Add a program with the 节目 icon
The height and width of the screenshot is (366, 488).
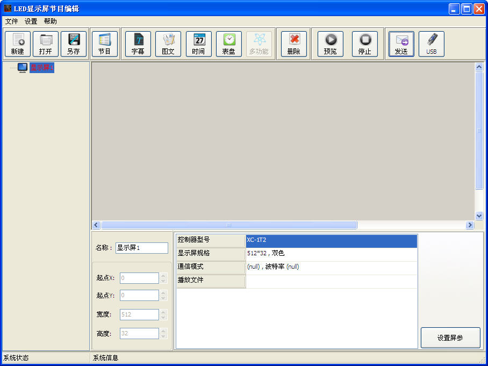[105, 44]
